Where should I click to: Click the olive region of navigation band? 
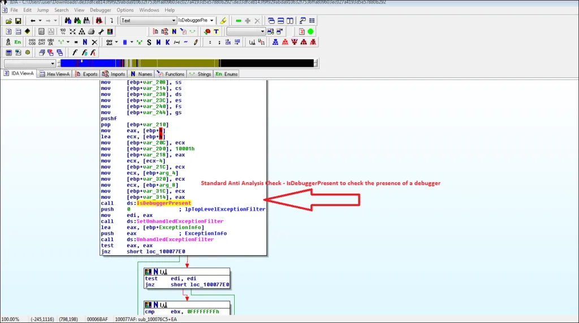[179, 63]
